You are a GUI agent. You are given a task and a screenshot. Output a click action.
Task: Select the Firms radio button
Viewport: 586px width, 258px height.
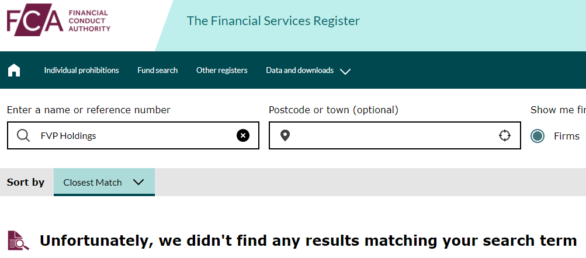tap(538, 136)
